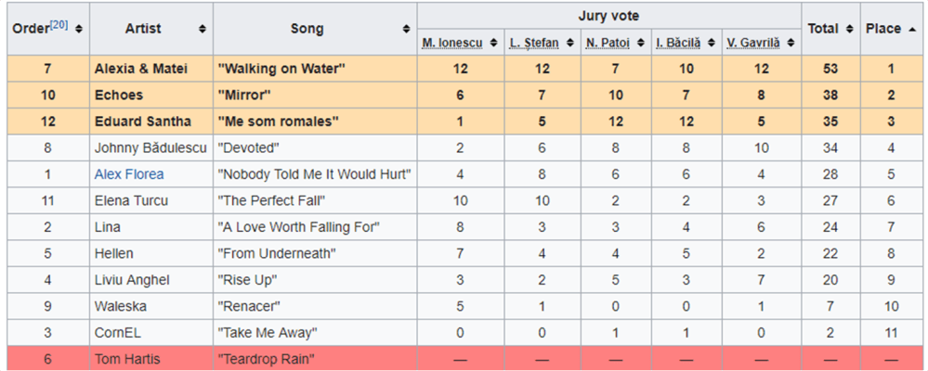Open the Alex Florea artist link
Screen dimensions: 928x371
pyautogui.click(x=129, y=174)
